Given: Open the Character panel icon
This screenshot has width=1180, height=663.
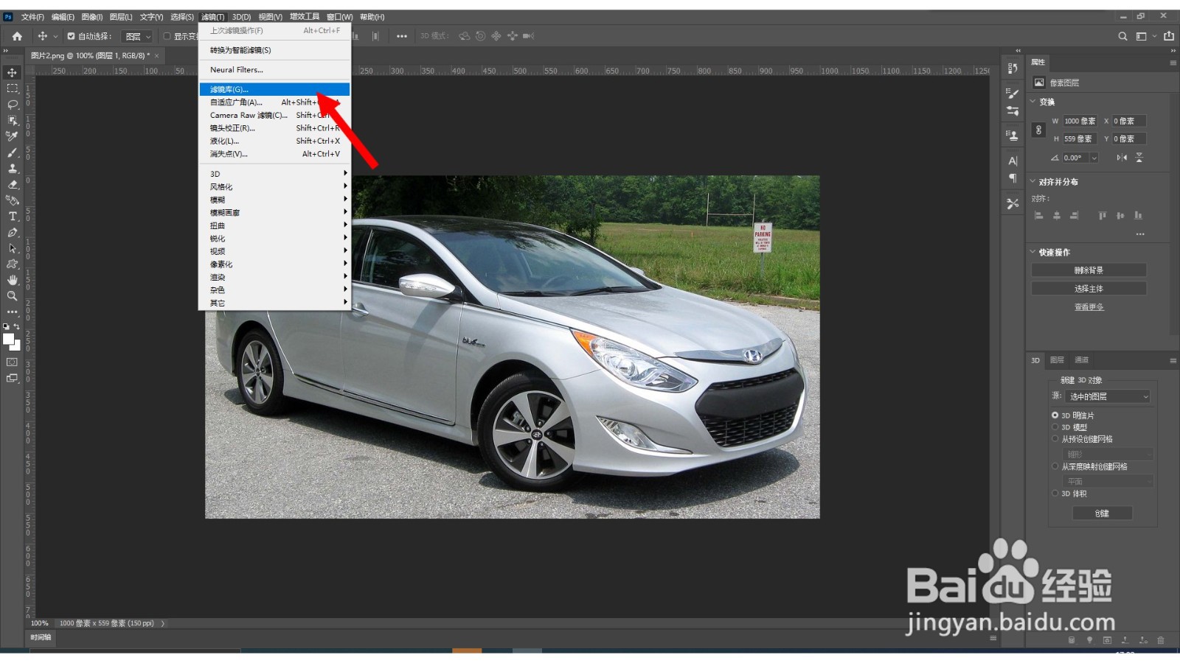Looking at the screenshot, I should coord(1013,161).
